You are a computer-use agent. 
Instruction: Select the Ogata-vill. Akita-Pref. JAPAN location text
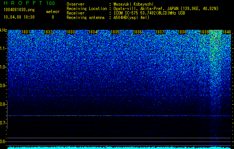coord(166,9)
